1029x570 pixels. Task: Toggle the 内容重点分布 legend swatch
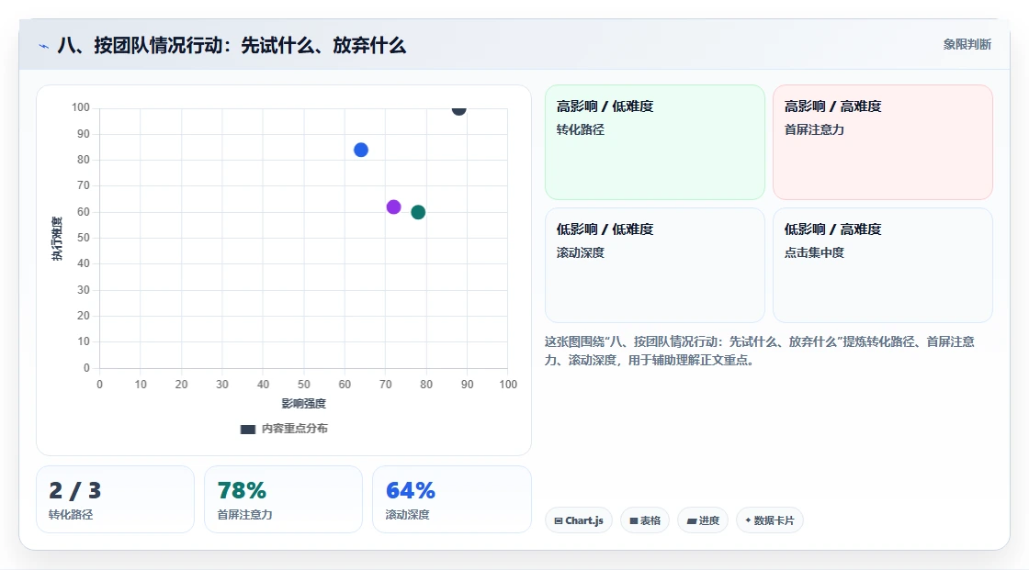click(247, 429)
